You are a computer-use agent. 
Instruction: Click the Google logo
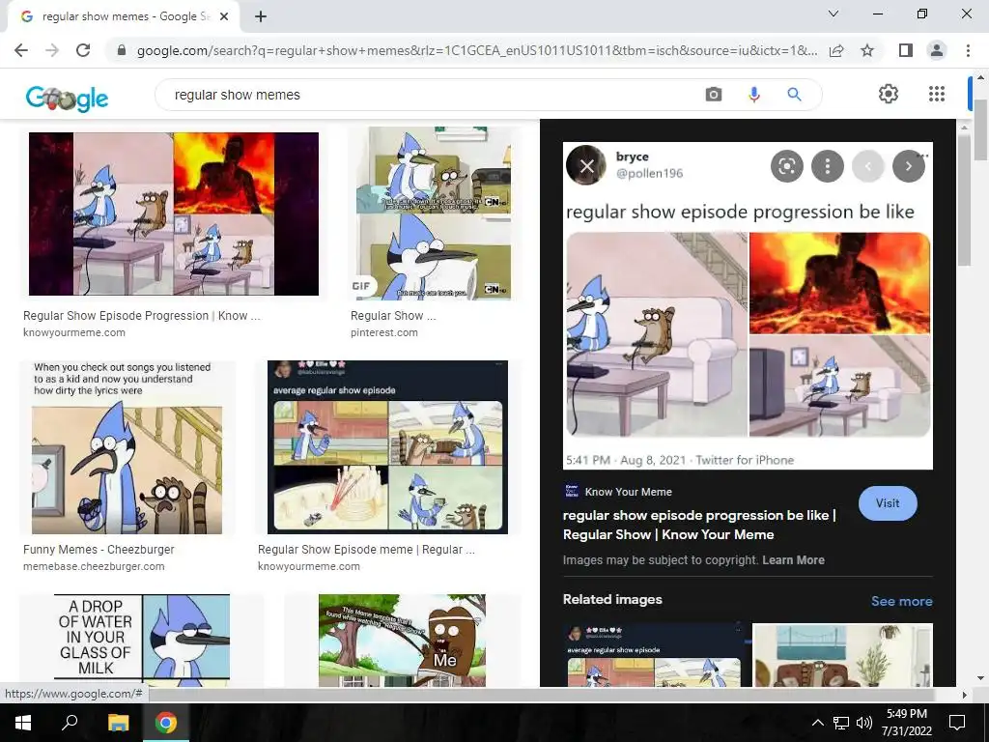pos(67,98)
